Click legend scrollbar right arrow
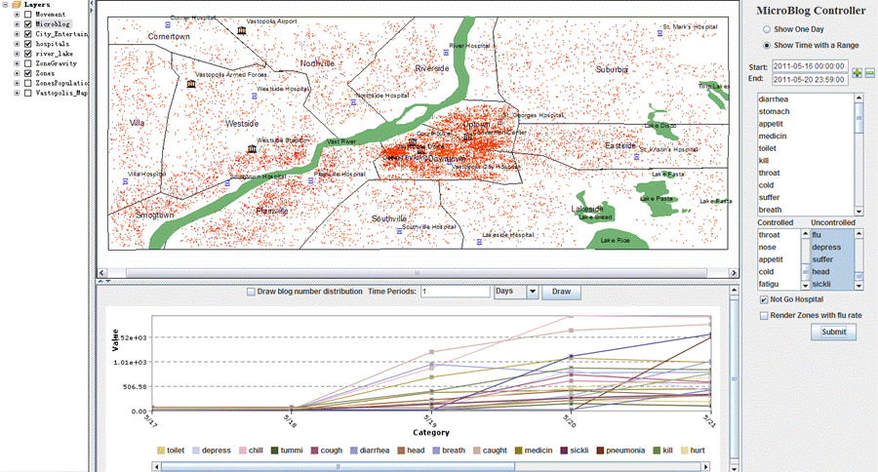The image size is (878, 472). [705, 466]
